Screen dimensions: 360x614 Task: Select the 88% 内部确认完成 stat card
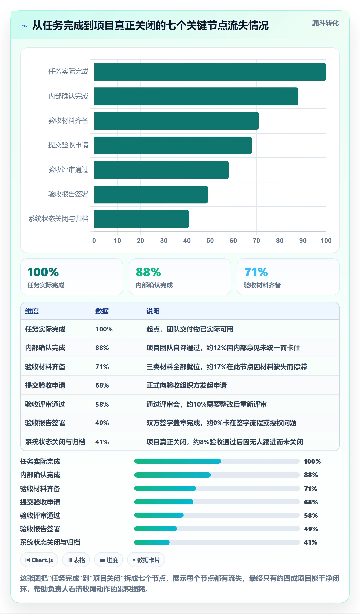point(180,277)
